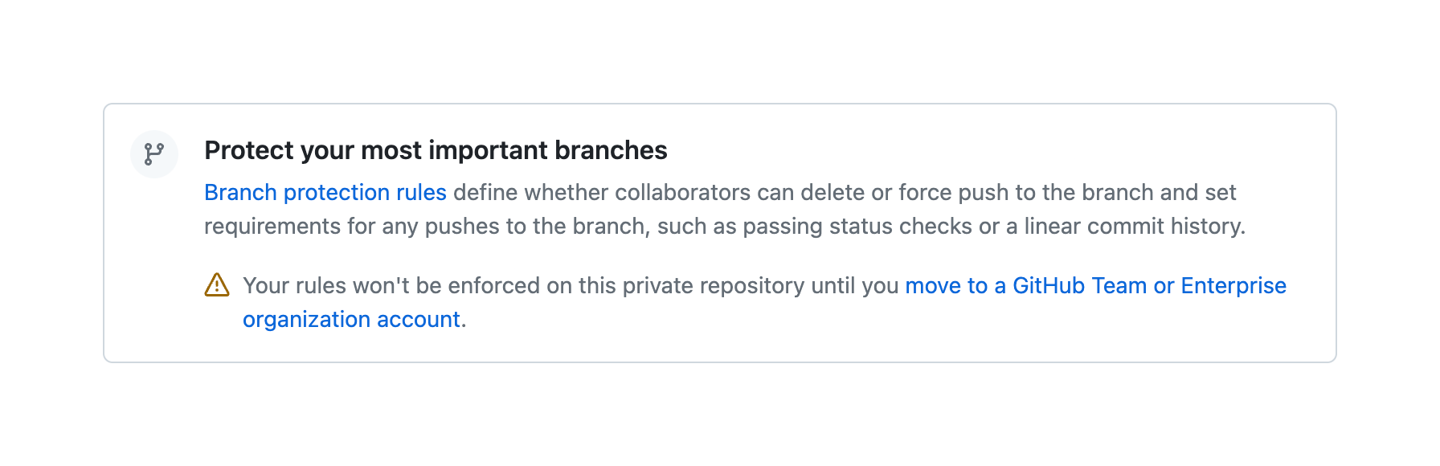This screenshot has width=1440, height=466.
Task: Click the yellow warning triangle icon
Action: [x=217, y=285]
